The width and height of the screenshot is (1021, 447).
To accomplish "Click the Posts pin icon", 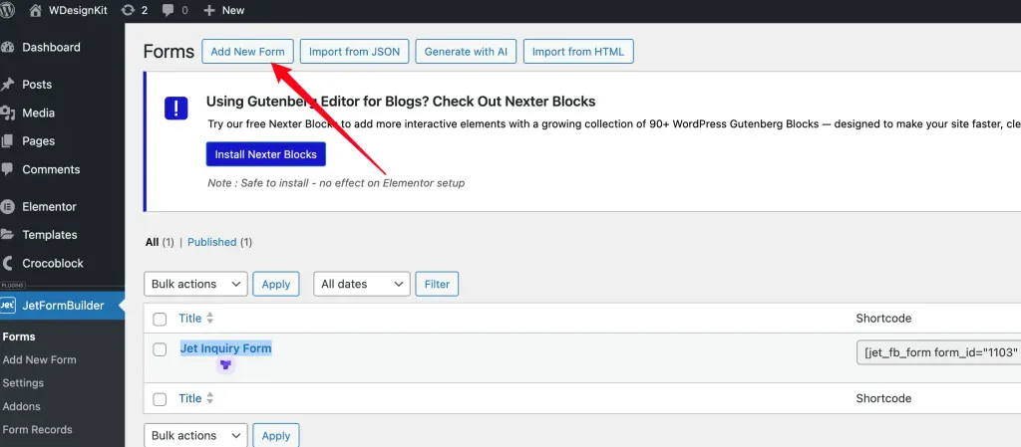I will (x=7, y=85).
